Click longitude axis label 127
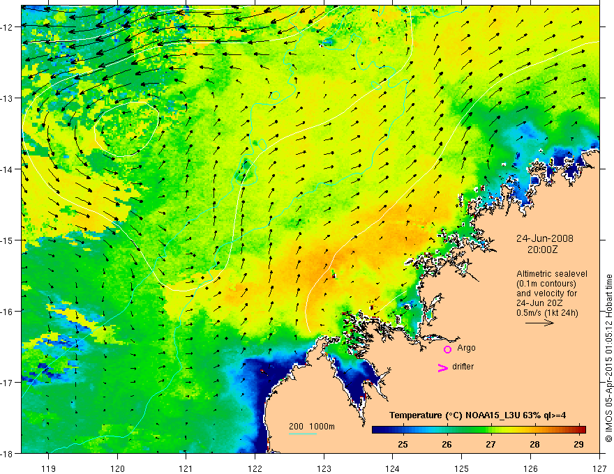 (599, 468)
